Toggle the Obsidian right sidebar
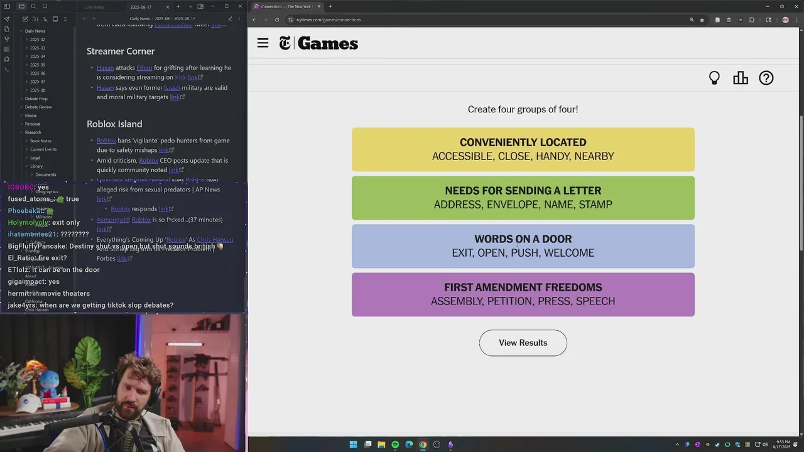 point(200,7)
